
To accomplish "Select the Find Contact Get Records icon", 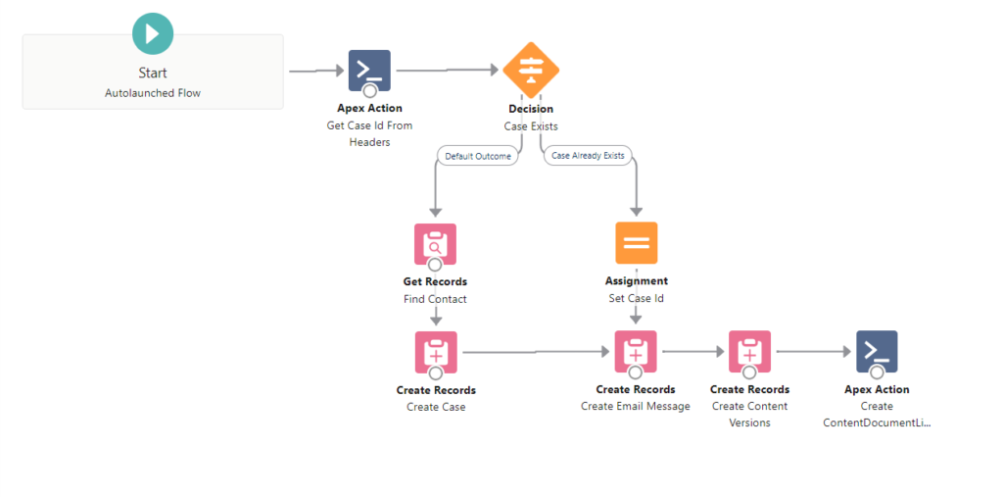I will coord(435,244).
